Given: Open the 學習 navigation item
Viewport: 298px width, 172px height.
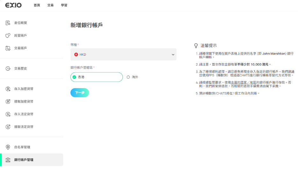Looking at the screenshot, I should pyautogui.click(x=64, y=5).
